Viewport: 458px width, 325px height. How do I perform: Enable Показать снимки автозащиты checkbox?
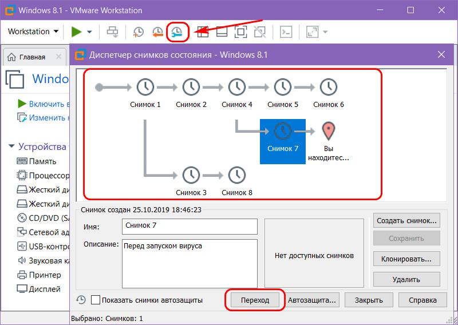point(96,300)
